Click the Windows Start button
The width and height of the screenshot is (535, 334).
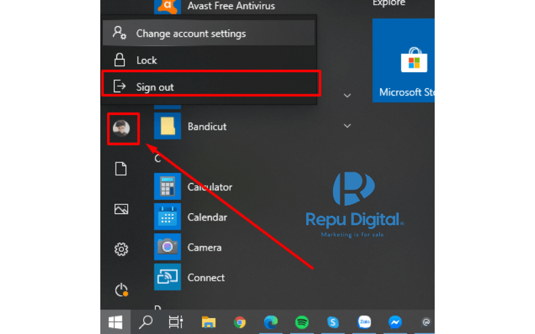click(115, 322)
